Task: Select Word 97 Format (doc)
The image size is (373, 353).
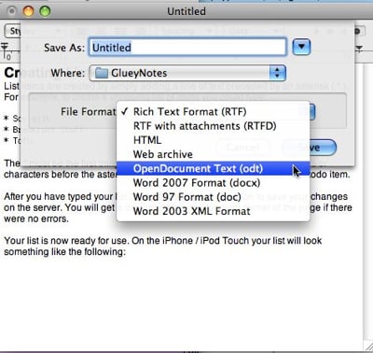Action: 213,197
